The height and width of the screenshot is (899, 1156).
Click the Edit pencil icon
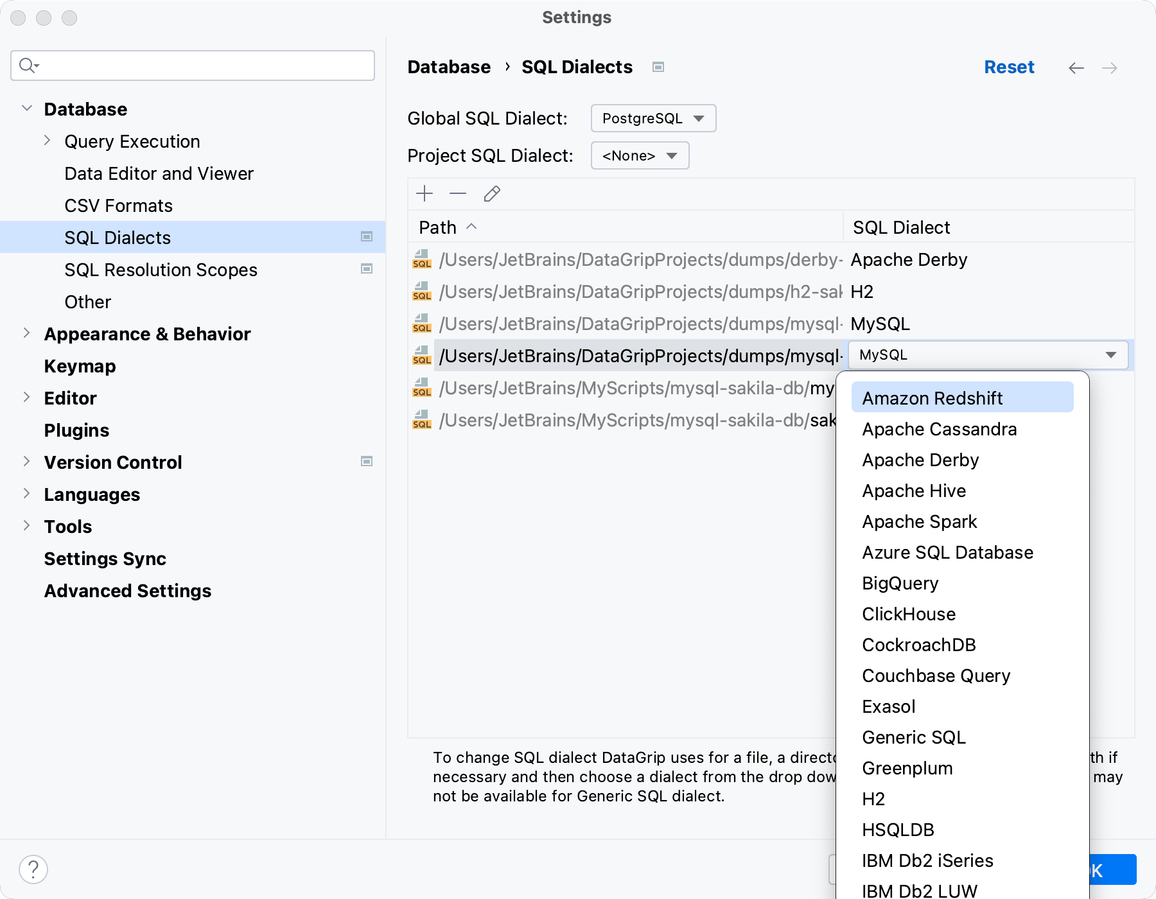pos(492,194)
